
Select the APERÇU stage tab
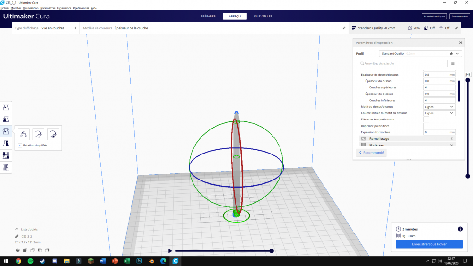click(235, 16)
